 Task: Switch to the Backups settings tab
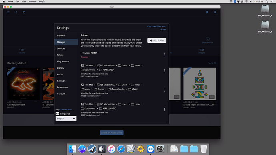tap(61, 81)
